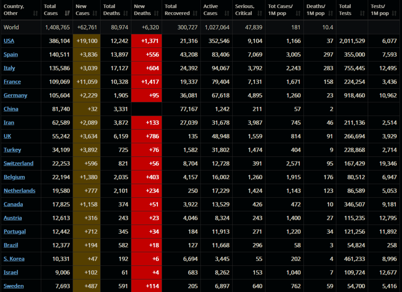The height and width of the screenshot is (292, 402).
Task: Select Turkey new cases cell +3,892
Action: click(x=87, y=150)
